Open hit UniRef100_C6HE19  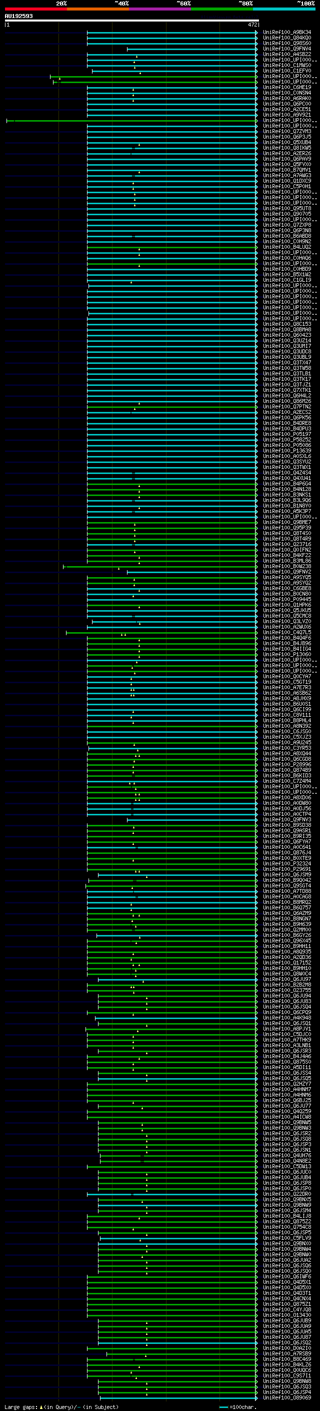[287, 88]
